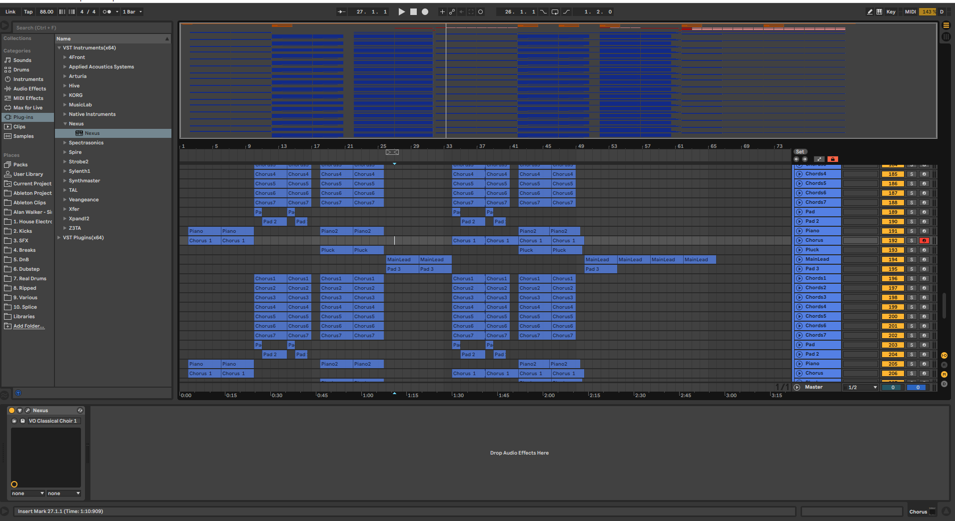Disarm the Chorus track 192 record button
This screenshot has height=521, width=955.
[924, 241]
